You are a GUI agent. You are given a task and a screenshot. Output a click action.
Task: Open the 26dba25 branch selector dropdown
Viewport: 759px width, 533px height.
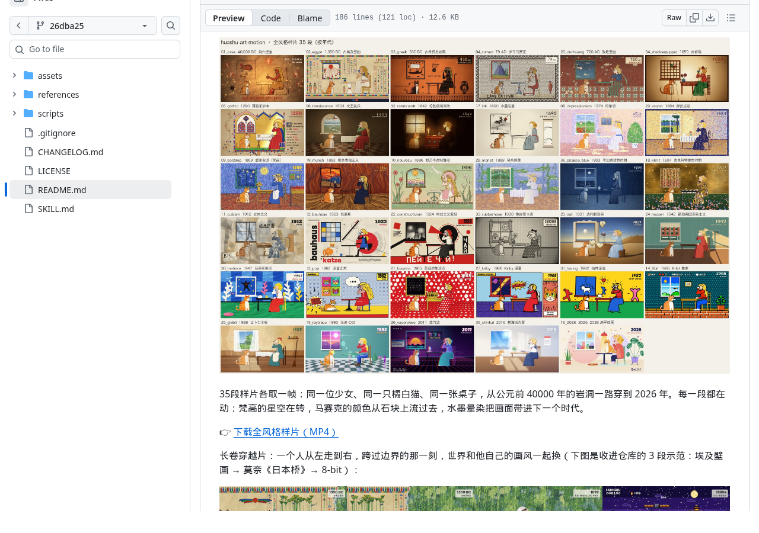coord(93,25)
